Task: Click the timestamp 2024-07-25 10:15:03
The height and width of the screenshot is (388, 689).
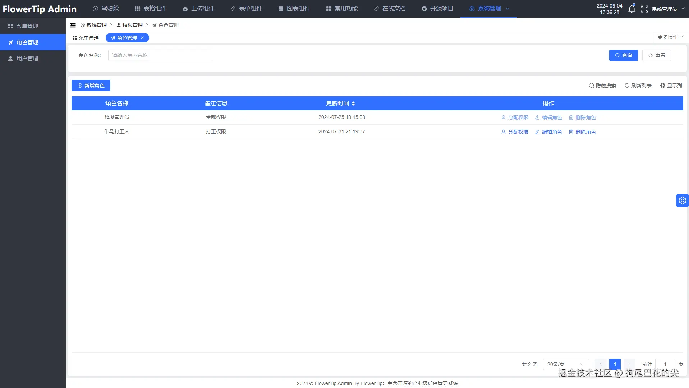Action: tap(342, 117)
